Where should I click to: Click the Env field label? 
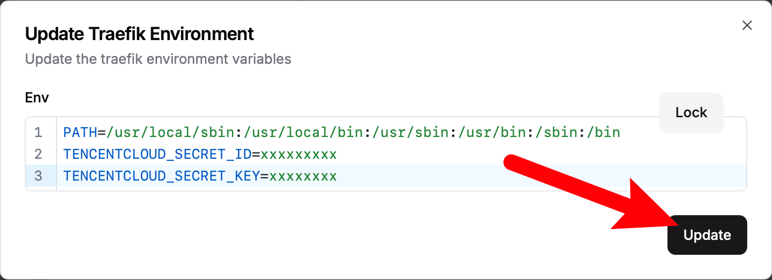pyautogui.click(x=37, y=97)
